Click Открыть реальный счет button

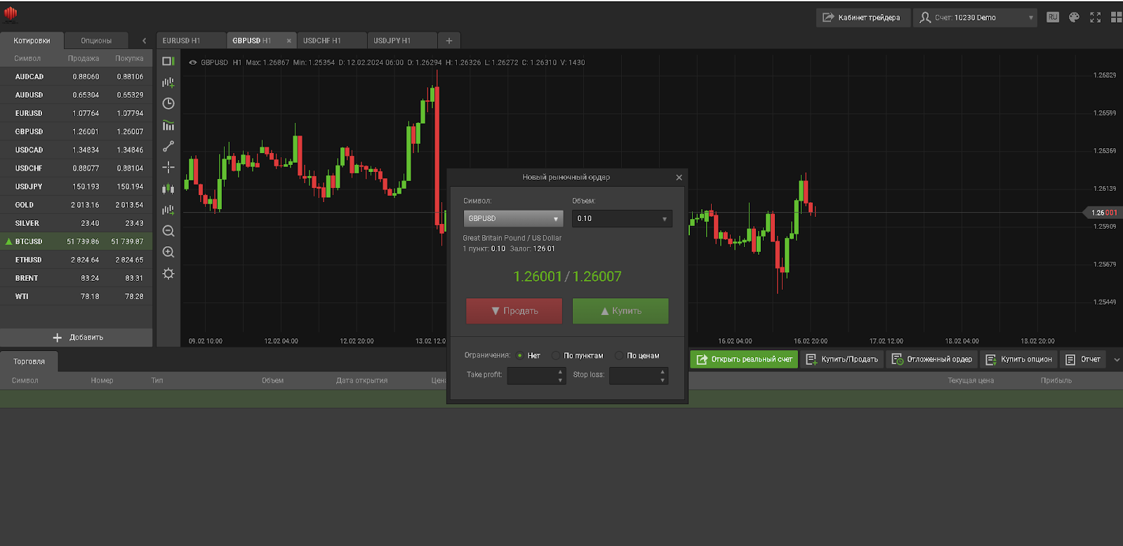point(744,359)
